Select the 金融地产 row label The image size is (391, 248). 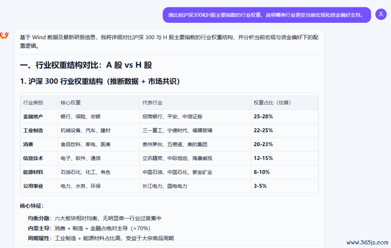[33, 117]
